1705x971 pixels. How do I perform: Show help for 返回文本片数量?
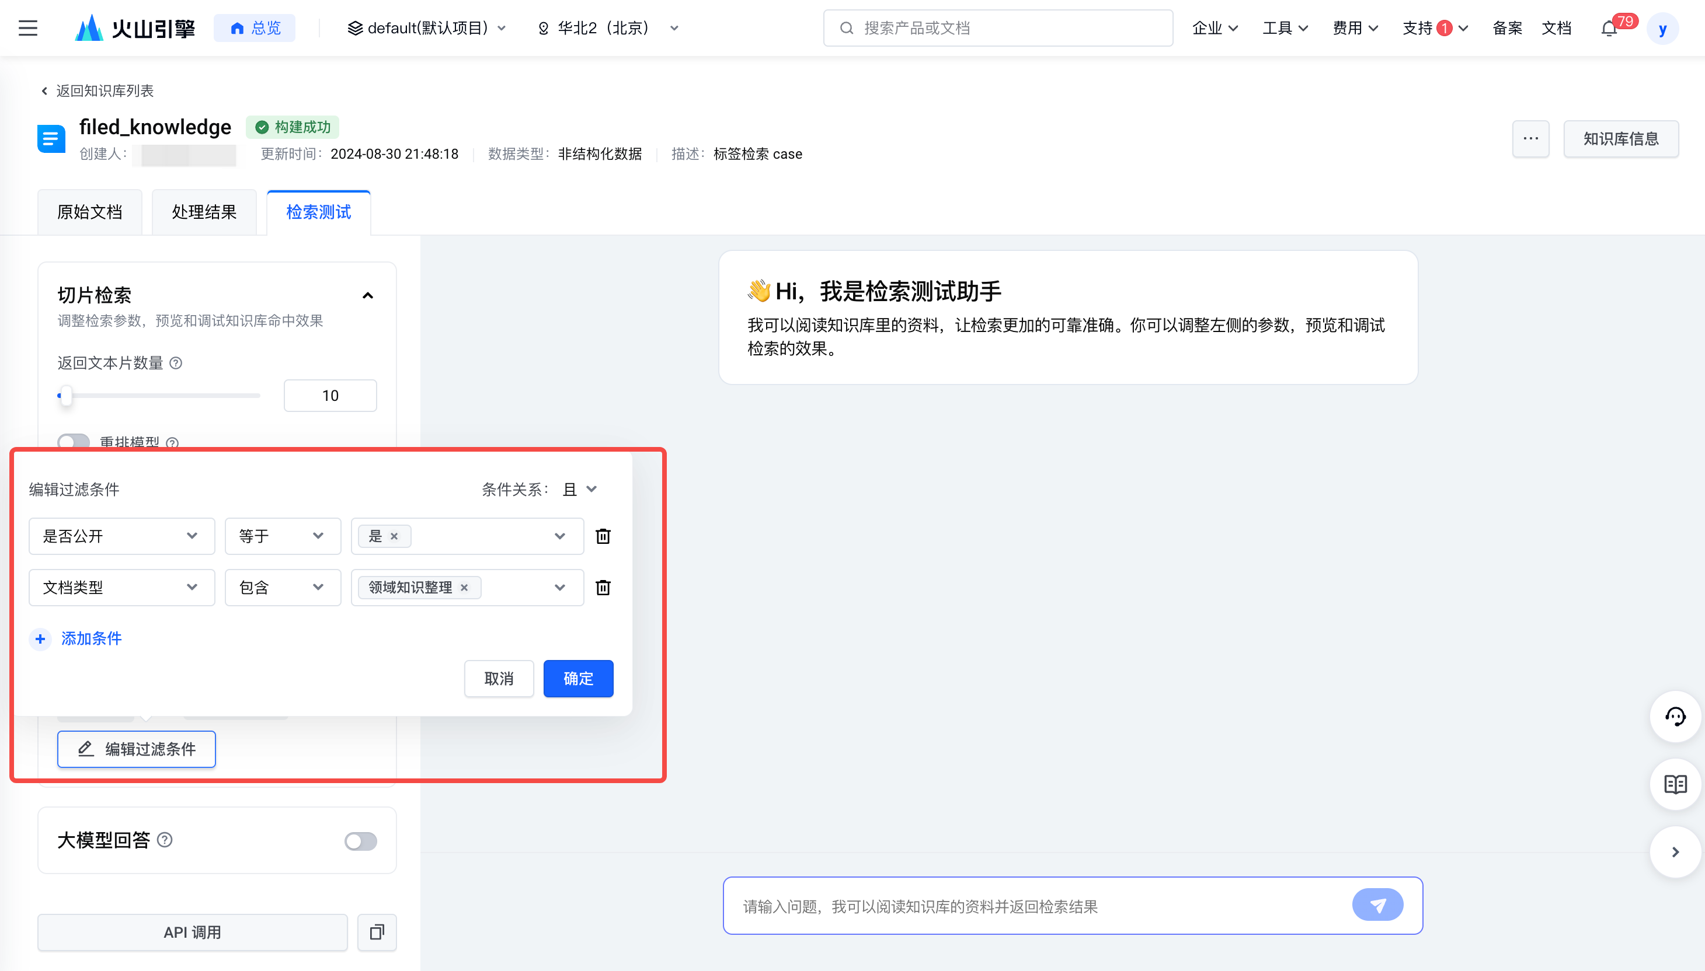click(176, 363)
